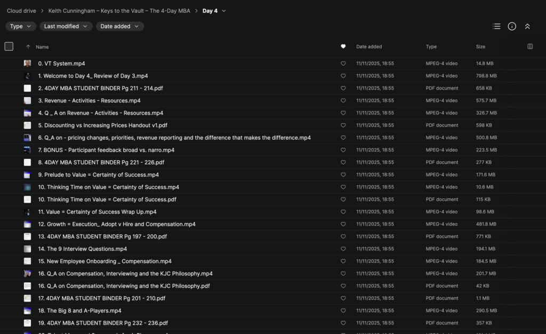Open the Type filter dropdown
Viewport: 546px width, 334px height.
pyautogui.click(x=21, y=26)
